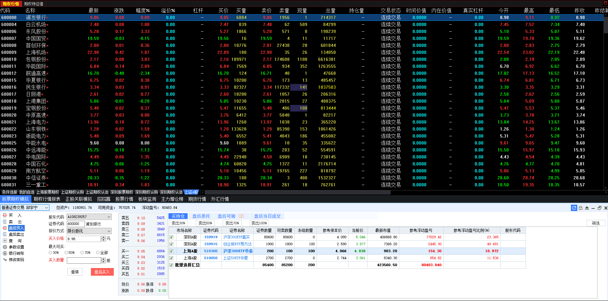Viewport: 608px width, 301px height.
Task: Expand the 查询 tree node
Action: (5, 241)
